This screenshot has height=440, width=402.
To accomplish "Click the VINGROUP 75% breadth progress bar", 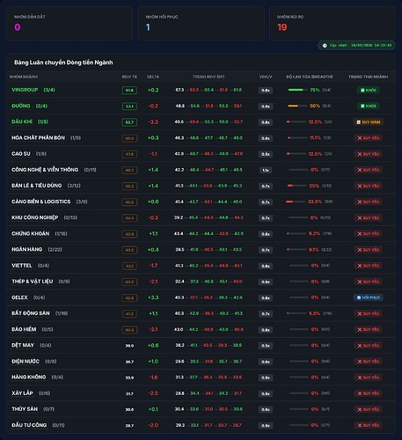I will [x=297, y=90].
